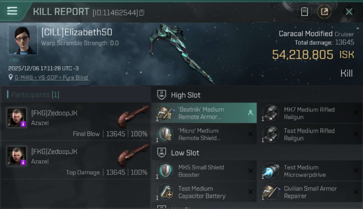Select the Test Medium Capacitor Battery
This screenshot has height=209, width=363.
[204, 192]
